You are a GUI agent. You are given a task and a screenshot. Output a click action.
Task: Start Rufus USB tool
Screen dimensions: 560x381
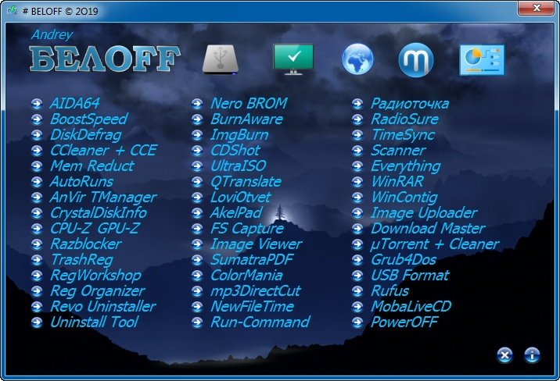[x=389, y=290]
